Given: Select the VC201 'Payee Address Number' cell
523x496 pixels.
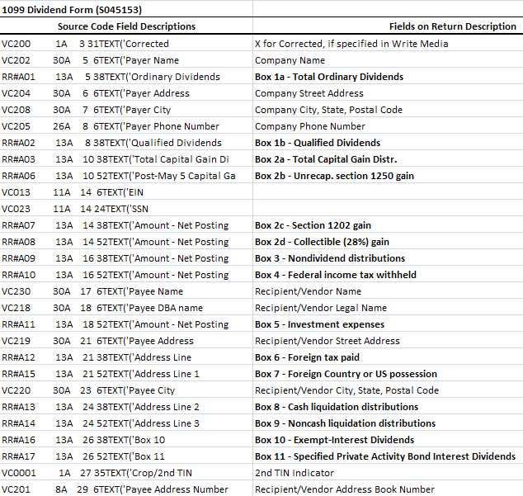Looking at the screenshot, I should [x=126, y=489].
